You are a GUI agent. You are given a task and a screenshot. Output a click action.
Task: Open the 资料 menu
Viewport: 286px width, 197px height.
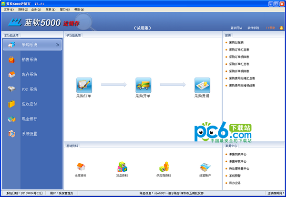pos(23,10)
